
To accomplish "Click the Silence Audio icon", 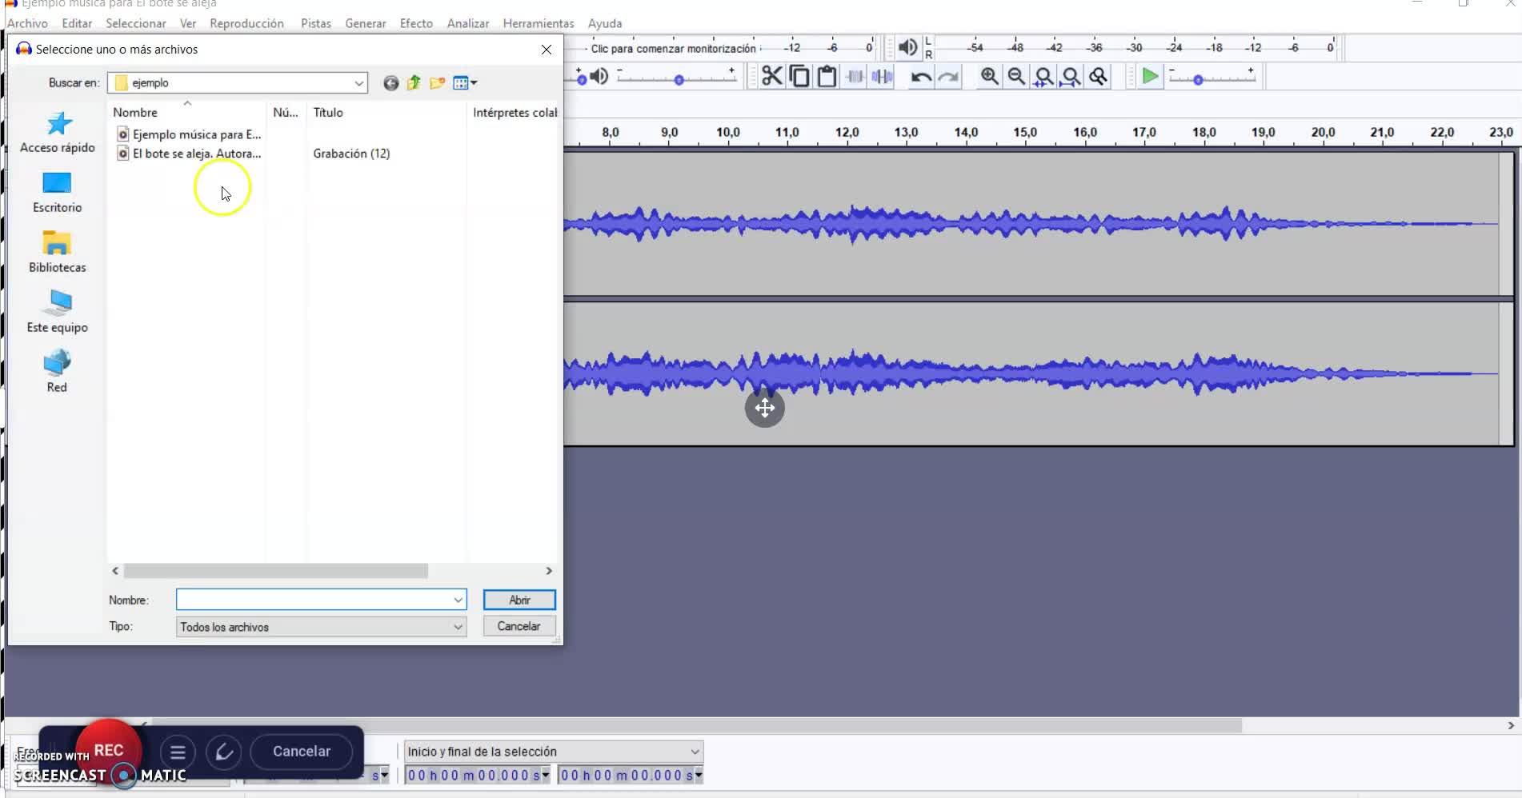I will (882, 77).
